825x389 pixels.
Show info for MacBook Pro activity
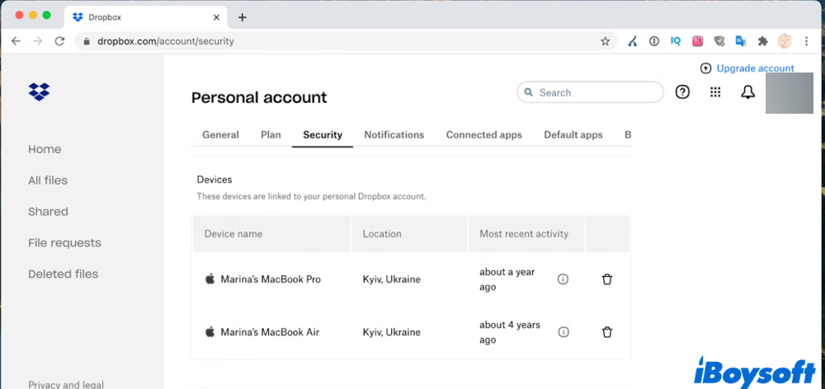pos(563,279)
